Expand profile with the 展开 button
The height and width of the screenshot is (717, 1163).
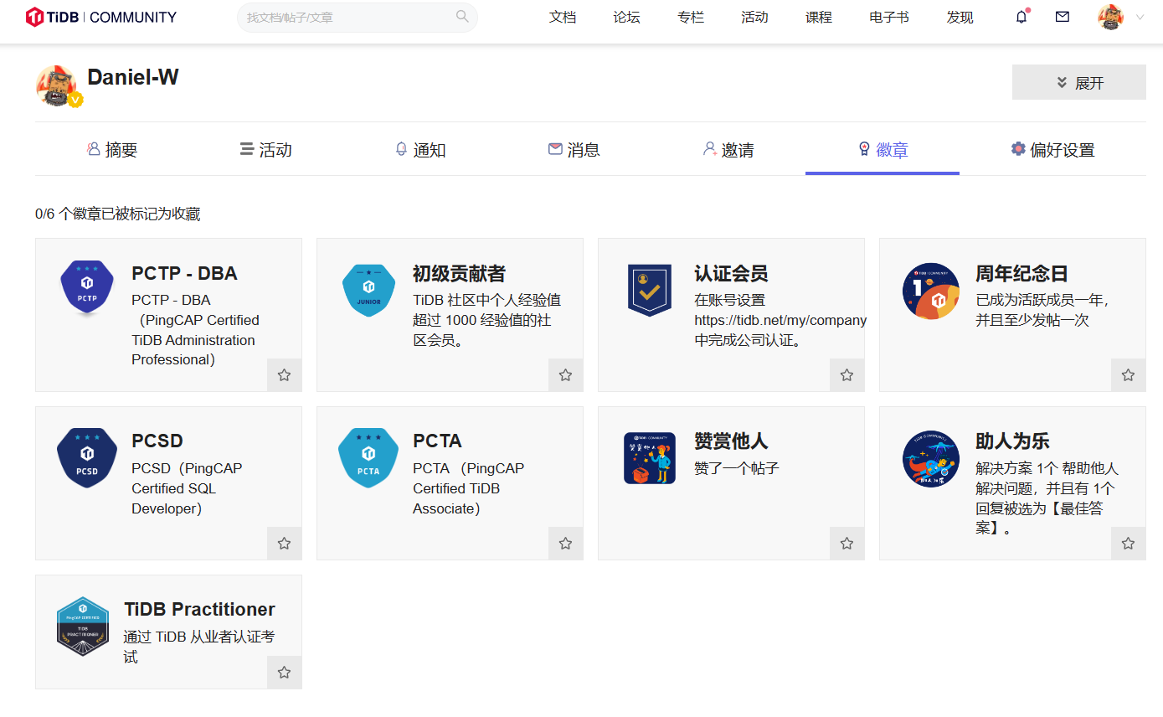1078,83
